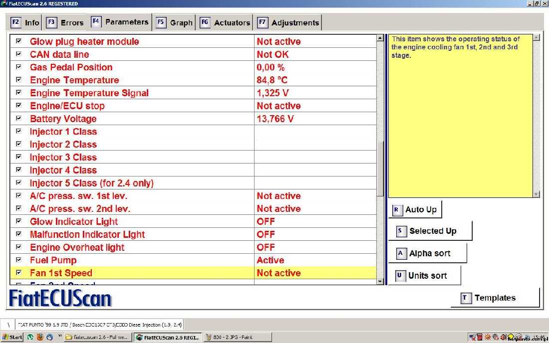The image size is (549, 343).
Task: Toggle the Engine/ECU stop checkbox
Action: pos(18,105)
